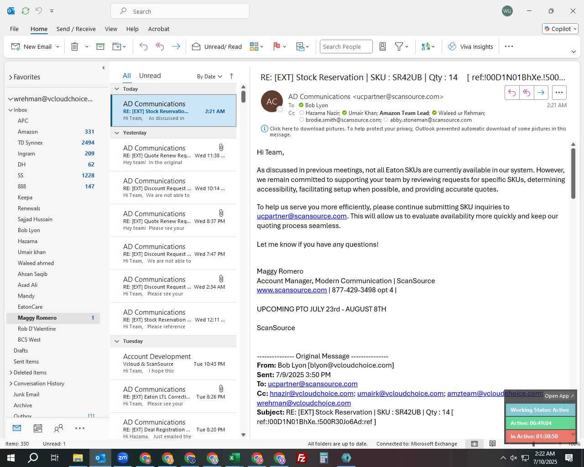Open the New Email dropdown arrow
The width and height of the screenshot is (584, 467).
(x=57, y=47)
